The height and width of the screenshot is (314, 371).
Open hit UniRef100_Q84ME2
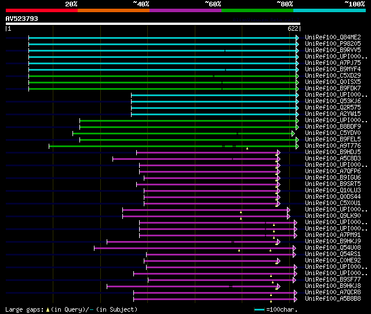pyautogui.click(x=333, y=37)
